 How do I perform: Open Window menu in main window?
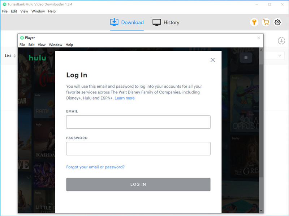[38, 11]
